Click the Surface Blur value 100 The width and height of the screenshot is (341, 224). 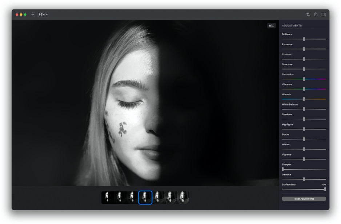(324, 184)
